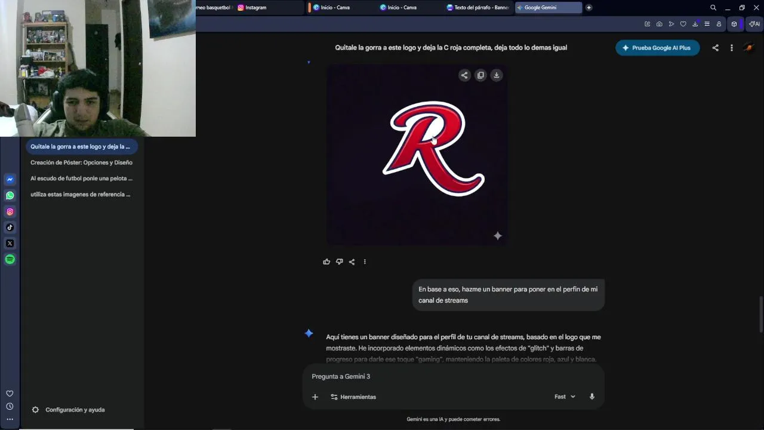764x430 pixels.
Task: Click Prueba Google AI Plus button
Action: point(657,48)
